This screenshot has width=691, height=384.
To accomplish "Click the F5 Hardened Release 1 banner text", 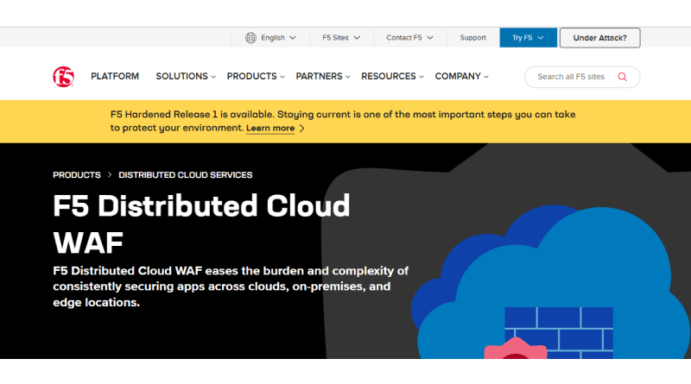I will coord(343,121).
